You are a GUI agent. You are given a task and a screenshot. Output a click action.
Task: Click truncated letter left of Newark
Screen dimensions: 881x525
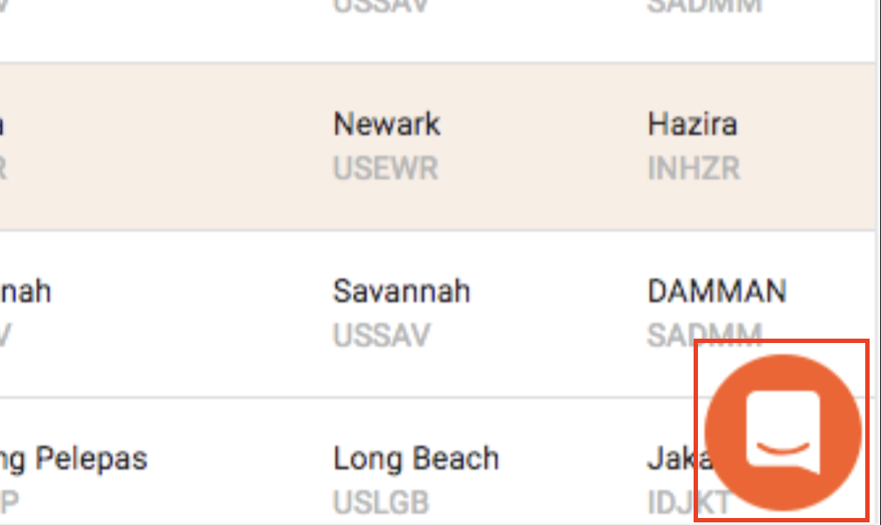coord(3,123)
